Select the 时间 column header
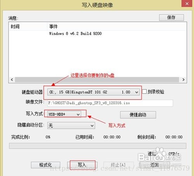 tap(15, 26)
